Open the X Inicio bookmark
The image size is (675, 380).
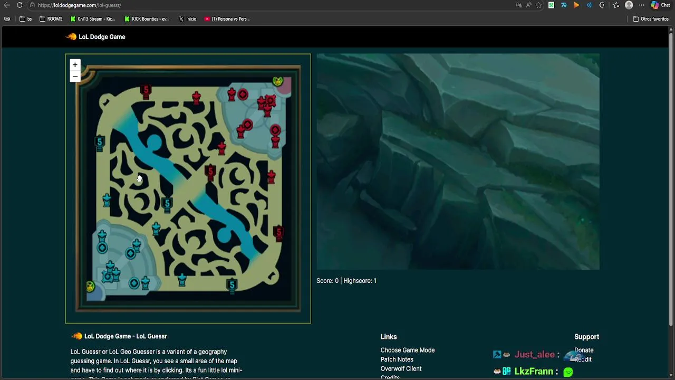(187, 19)
